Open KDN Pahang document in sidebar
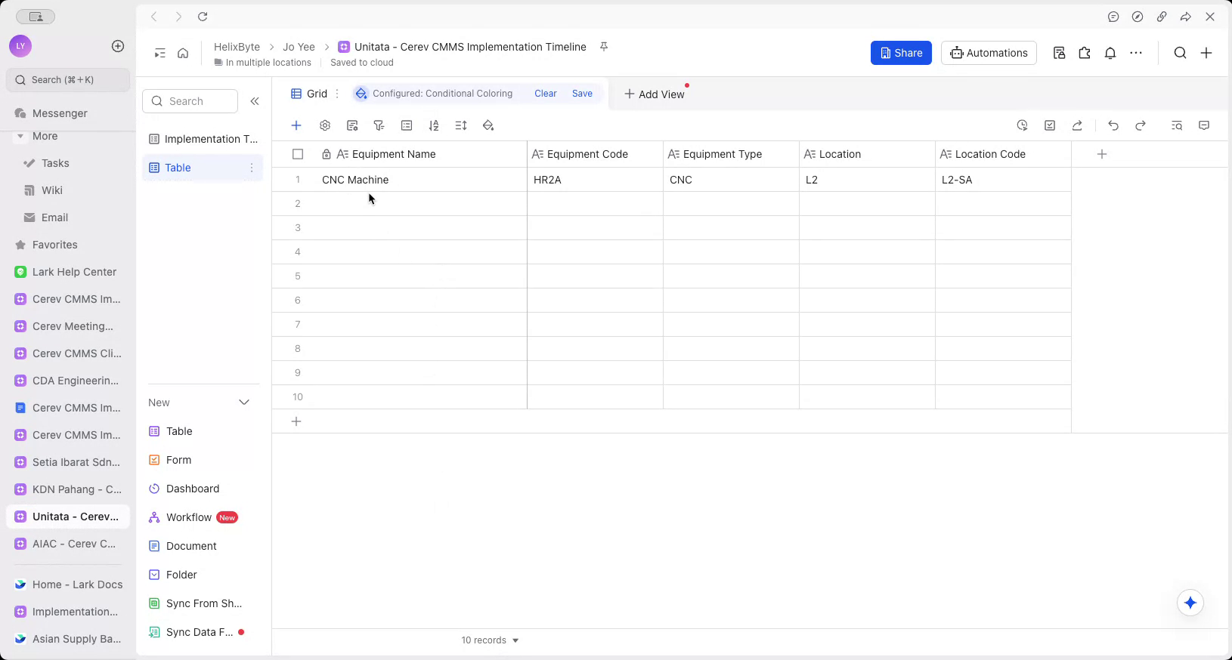The height and width of the screenshot is (660, 1232). click(x=68, y=489)
